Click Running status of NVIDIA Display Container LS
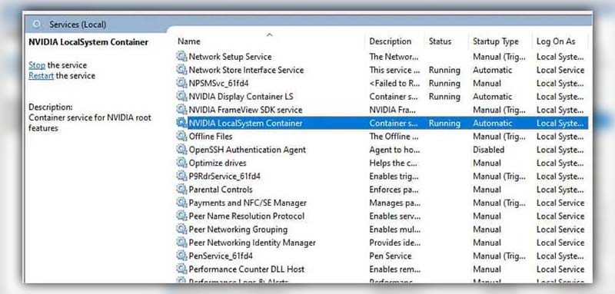The height and width of the screenshot is (294, 615). pyautogui.click(x=444, y=97)
